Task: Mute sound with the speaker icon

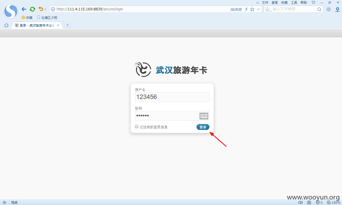Action: pyautogui.click(x=300, y=203)
